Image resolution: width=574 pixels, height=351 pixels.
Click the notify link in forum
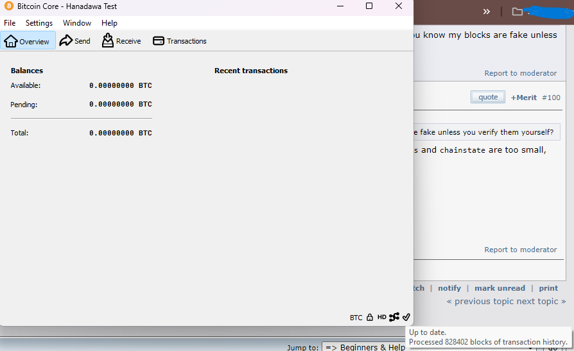[449, 288]
